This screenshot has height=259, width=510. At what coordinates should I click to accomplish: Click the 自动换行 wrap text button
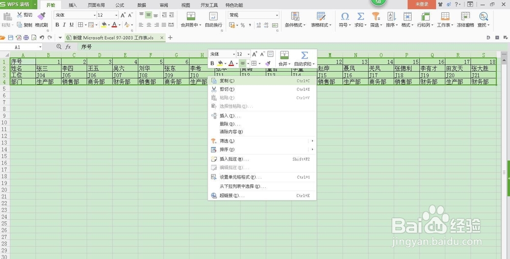click(213, 19)
